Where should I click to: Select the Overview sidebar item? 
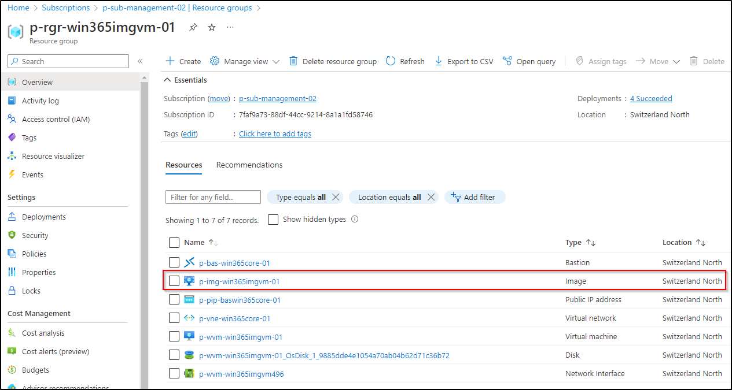[69, 82]
